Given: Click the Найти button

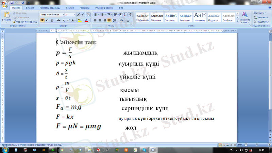Looking at the screenshot, I should [x=260, y=13].
